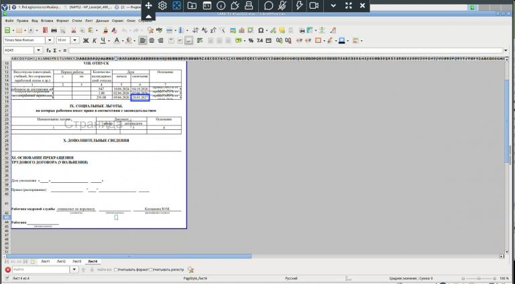Open the Times New Roman font dropdown
Image resolution: width=515 pixels, height=284 pixels.
click(50, 40)
